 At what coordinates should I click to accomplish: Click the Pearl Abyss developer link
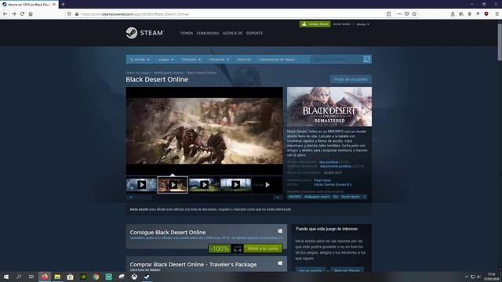tap(322, 180)
